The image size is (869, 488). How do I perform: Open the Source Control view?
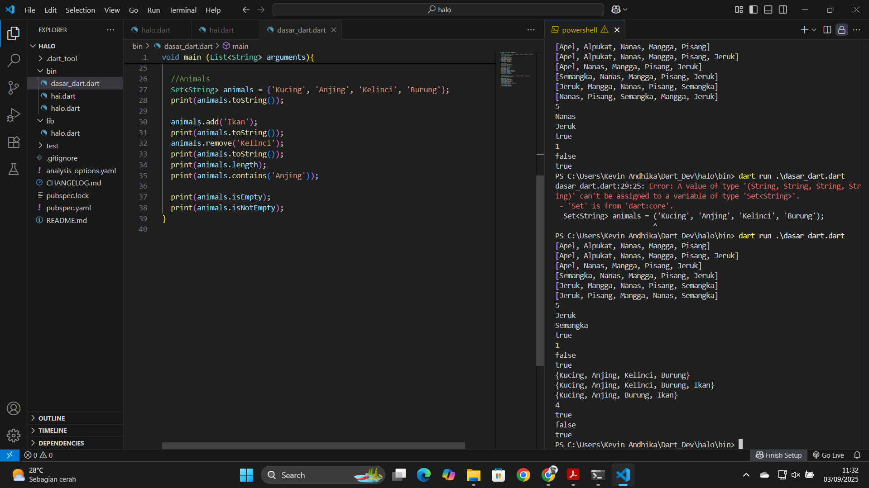[x=14, y=88]
